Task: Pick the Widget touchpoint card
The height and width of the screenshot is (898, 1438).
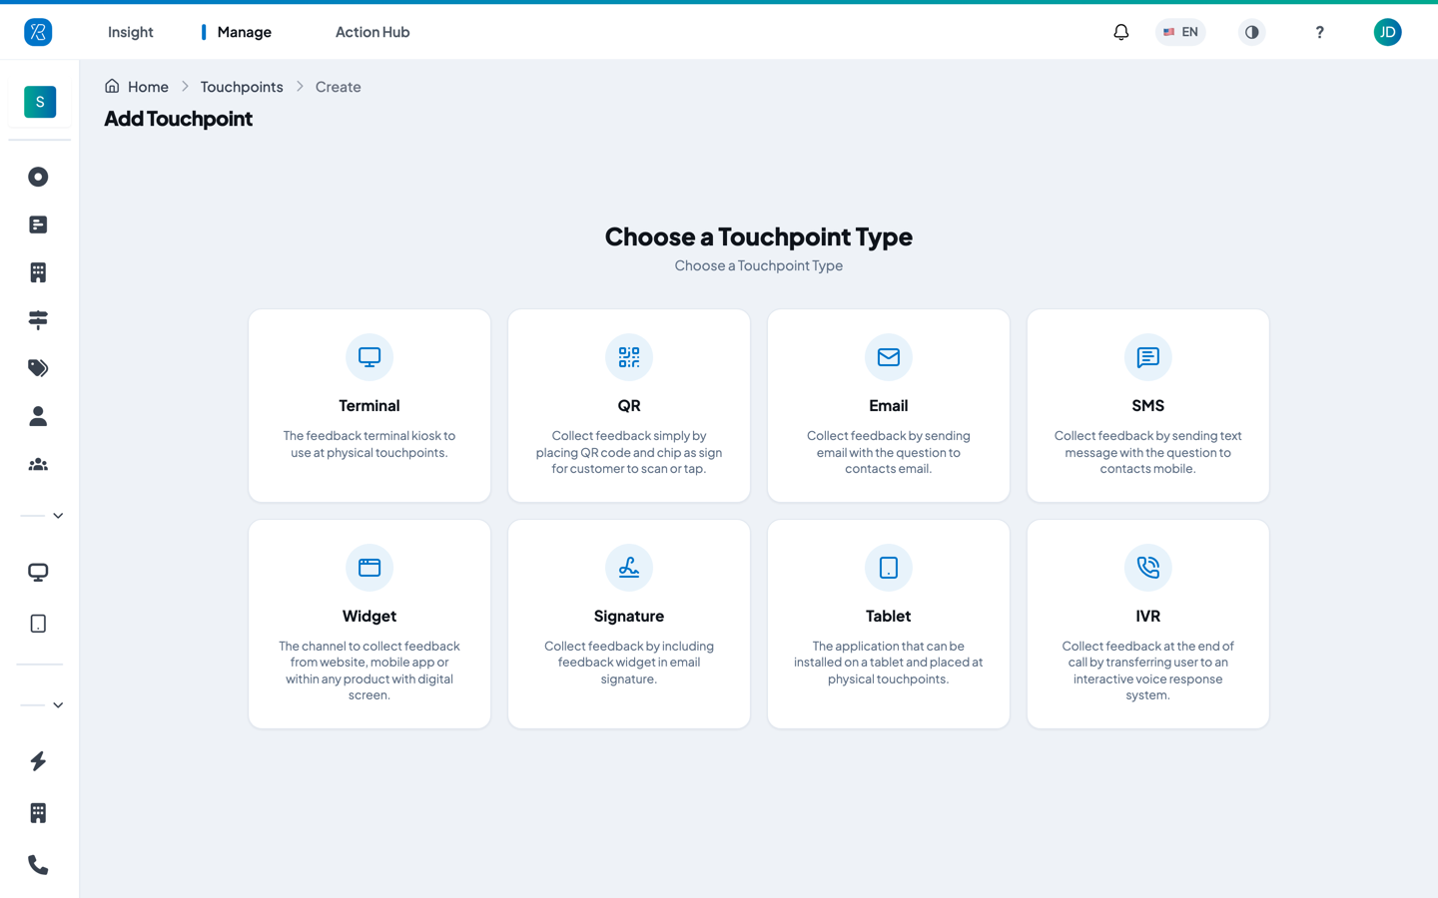Action: pos(369,624)
